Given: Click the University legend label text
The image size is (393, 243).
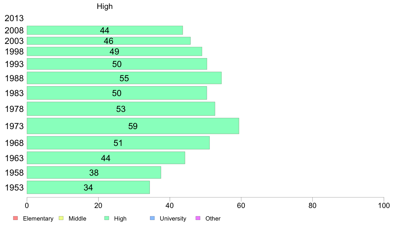Looking at the screenshot, I should click(173, 219).
